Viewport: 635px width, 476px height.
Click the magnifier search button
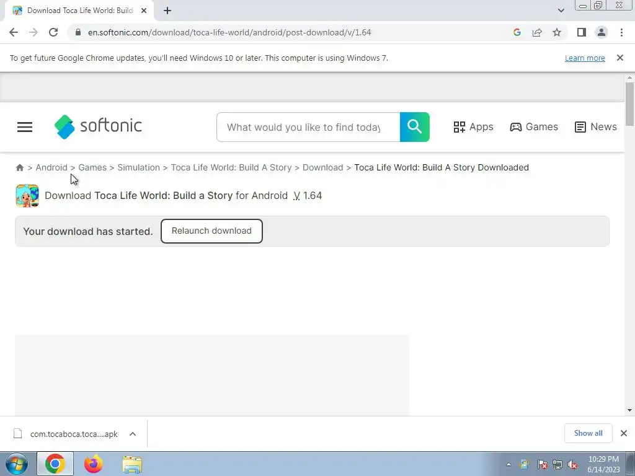pos(415,127)
